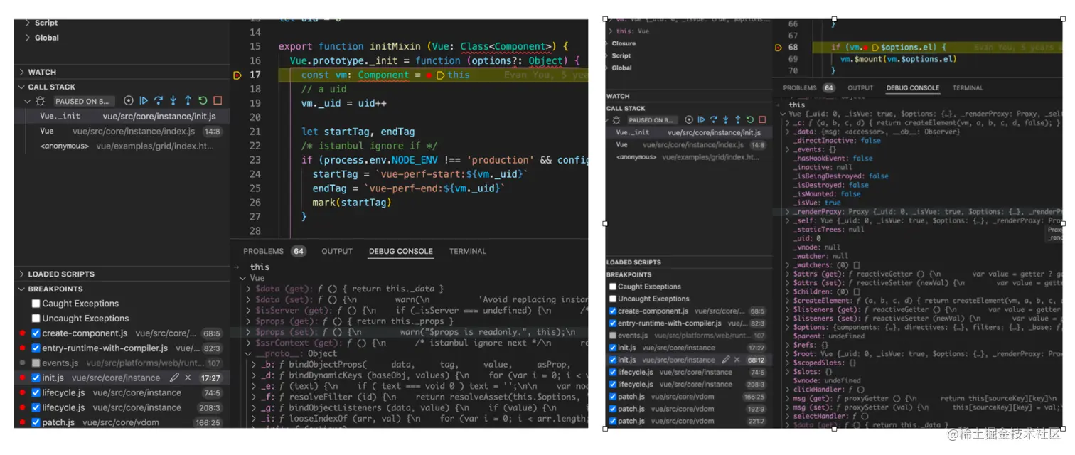Screen dimensions: 1075x455
Task: Uncheck patch.js 166:25 breakpoint in right screenshot
Action: 613,397
